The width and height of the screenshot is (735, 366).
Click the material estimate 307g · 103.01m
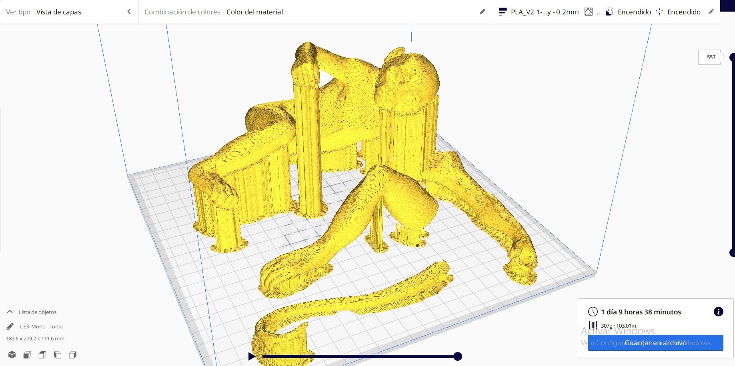[x=618, y=326]
